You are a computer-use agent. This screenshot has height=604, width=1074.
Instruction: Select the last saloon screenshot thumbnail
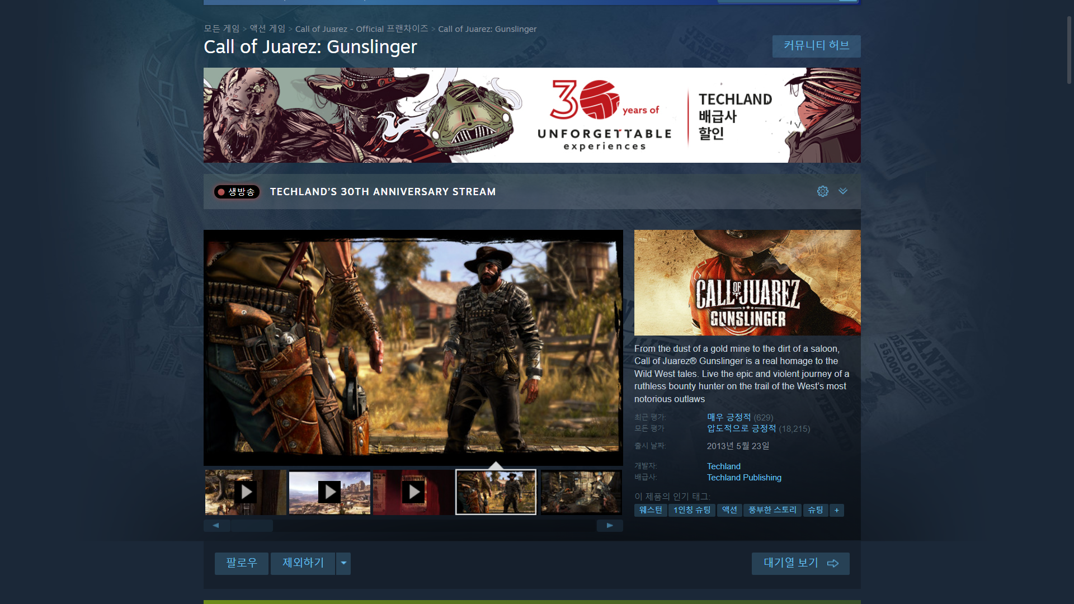tap(581, 492)
